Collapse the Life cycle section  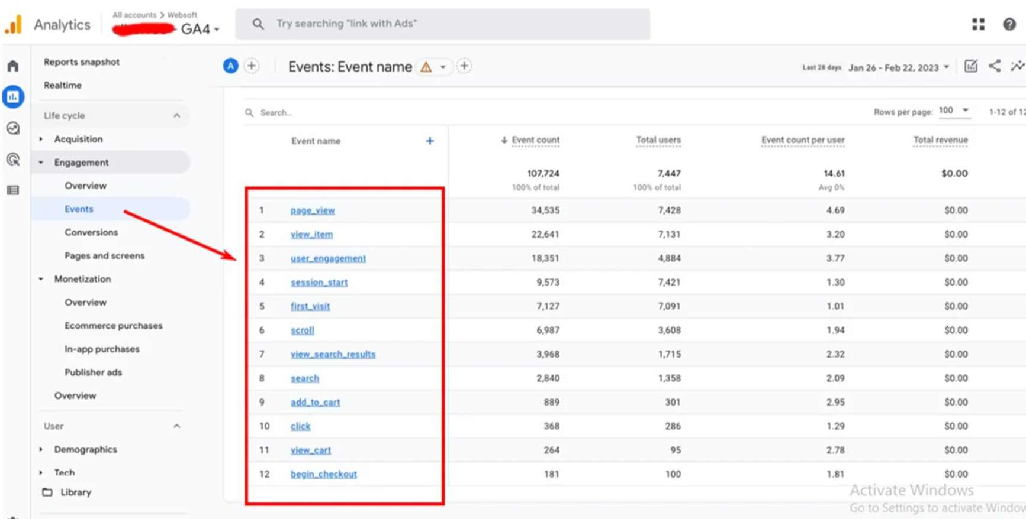coord(176,116)
